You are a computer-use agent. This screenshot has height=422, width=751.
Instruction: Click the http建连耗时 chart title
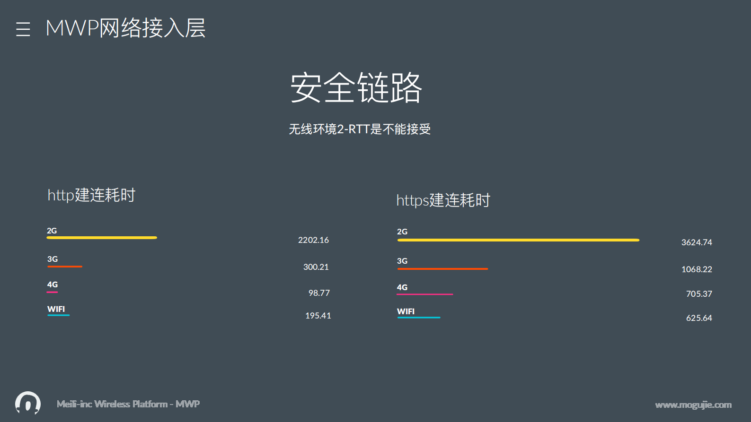coord(91,195)
